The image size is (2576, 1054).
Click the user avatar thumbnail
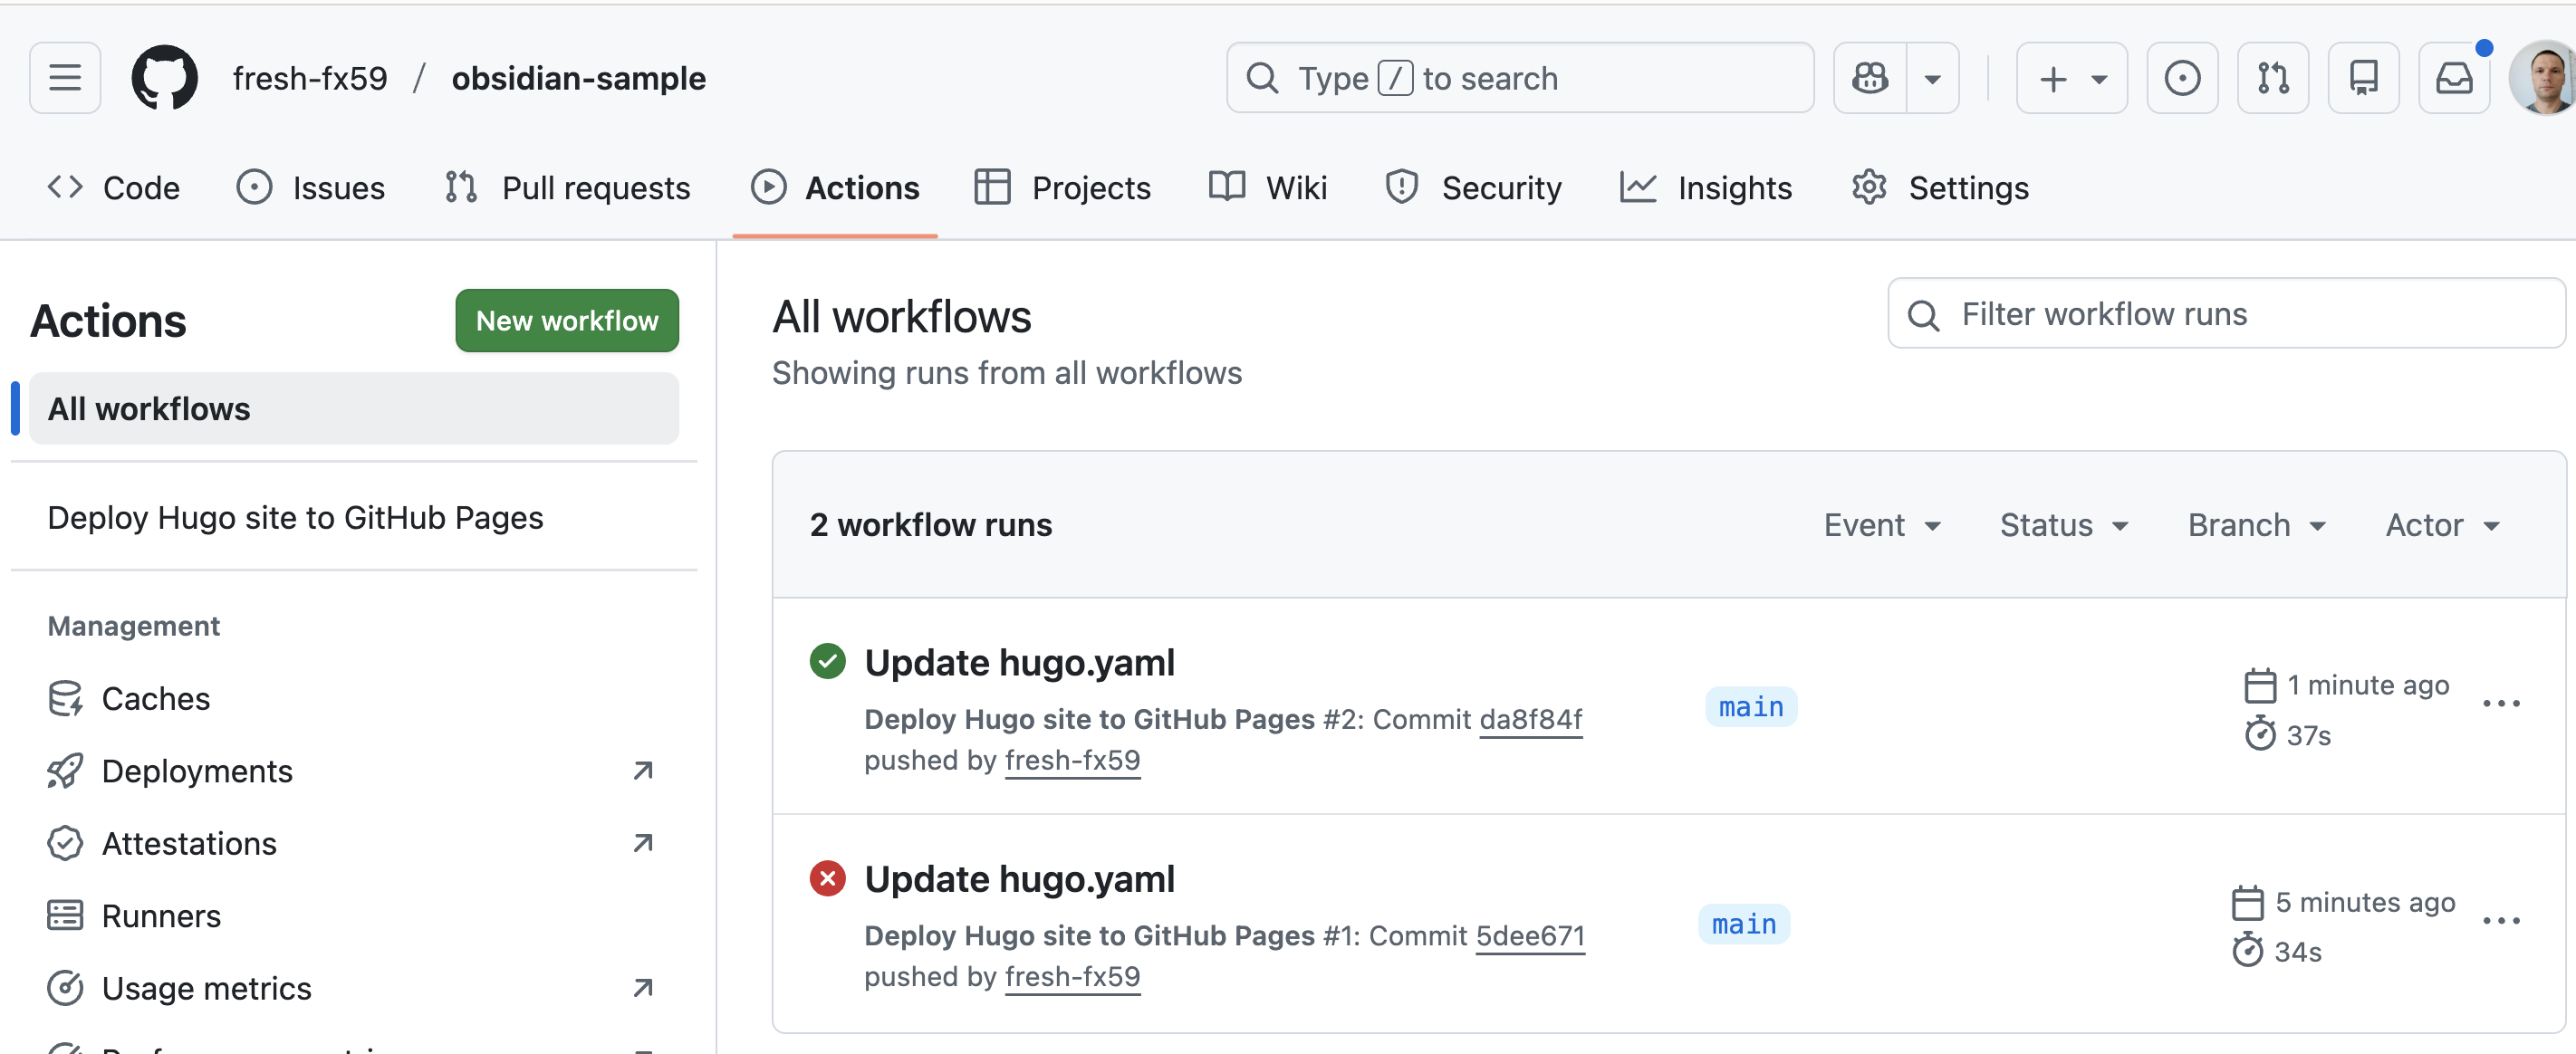click(x=2545, y=78)
